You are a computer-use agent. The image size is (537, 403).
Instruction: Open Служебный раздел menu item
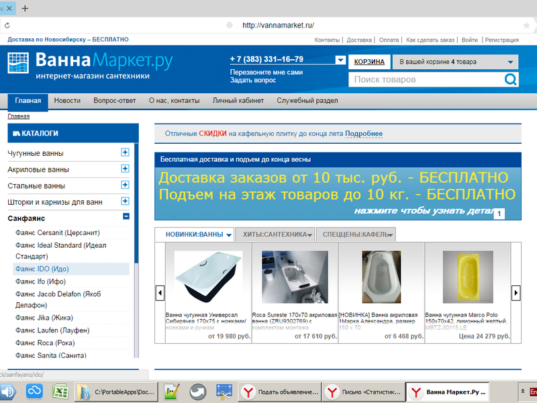(x=307, y=101)
